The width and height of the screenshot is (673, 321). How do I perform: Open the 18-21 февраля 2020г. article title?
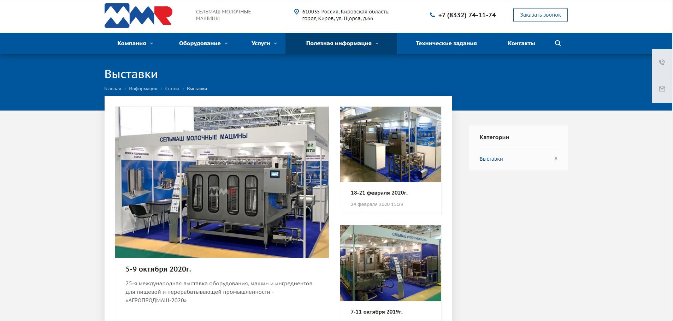[x=379, y=193]
